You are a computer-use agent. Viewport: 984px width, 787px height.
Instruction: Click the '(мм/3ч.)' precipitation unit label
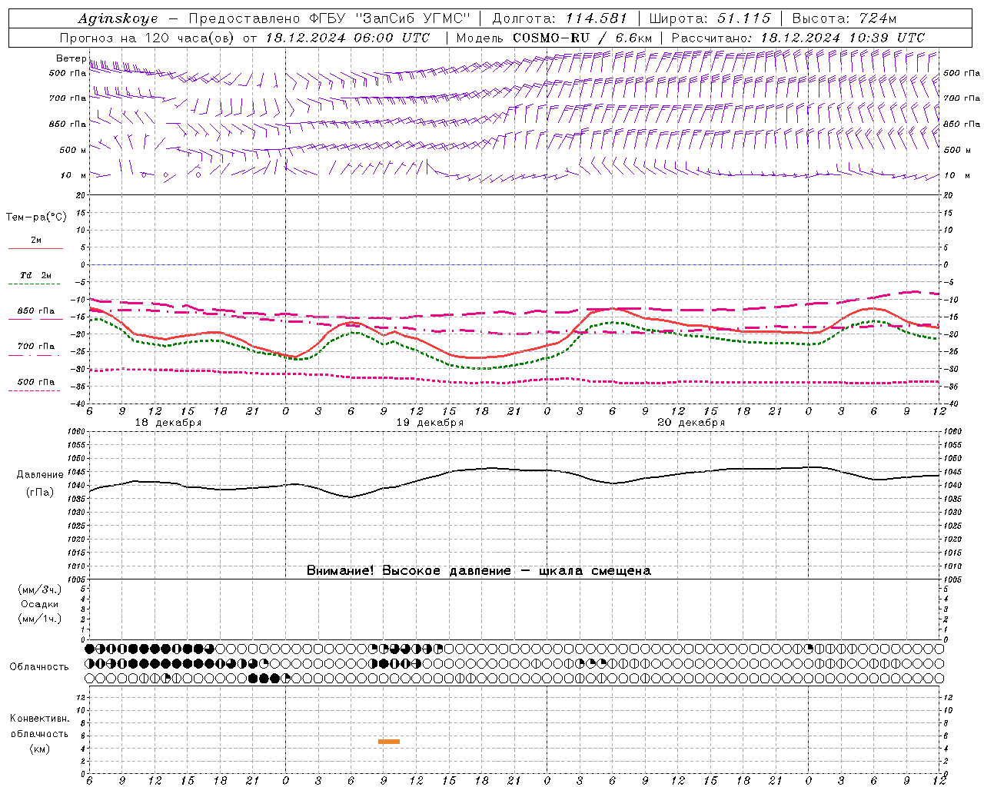point(39,589)
